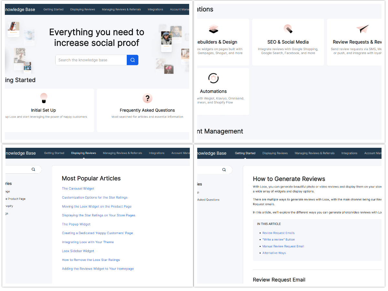Click the Loox Sidebar Widget article link
The height and width of the screenshot is (291, 388).
pos(78,251)
